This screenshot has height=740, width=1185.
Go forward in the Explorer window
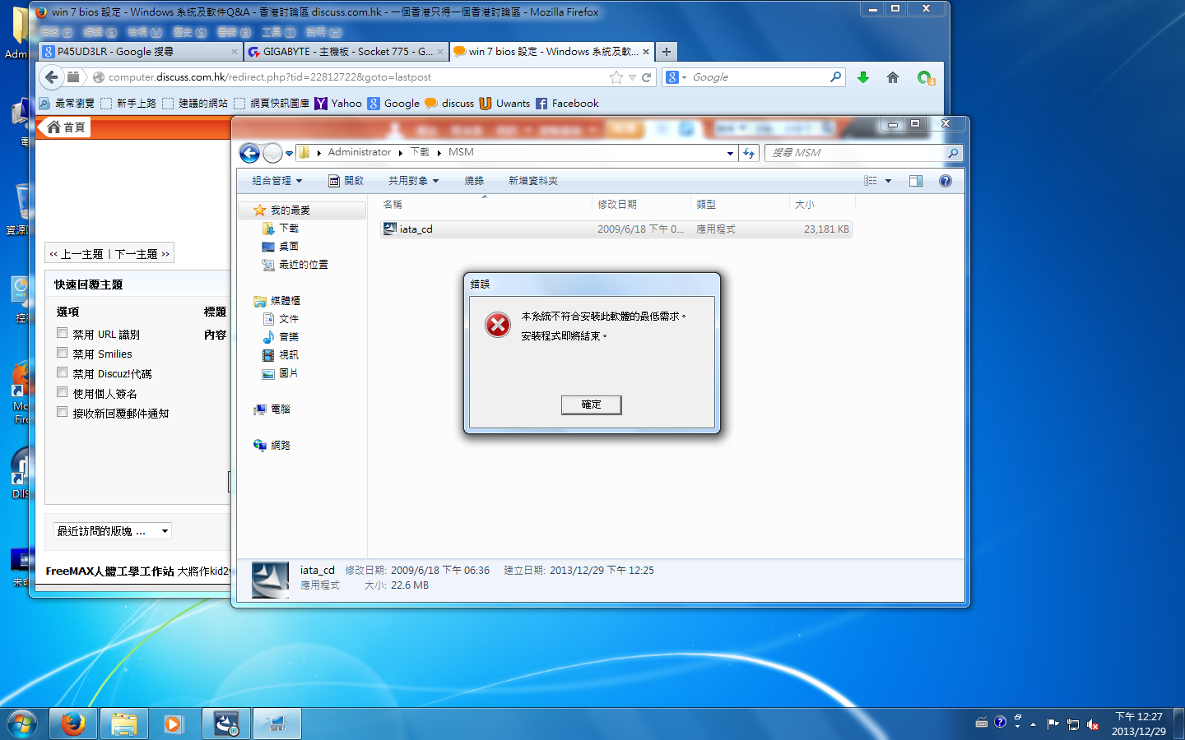tap(272, 153)
